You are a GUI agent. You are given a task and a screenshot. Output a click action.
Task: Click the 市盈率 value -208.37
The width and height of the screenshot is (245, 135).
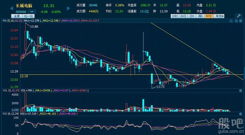pos(145,5)
